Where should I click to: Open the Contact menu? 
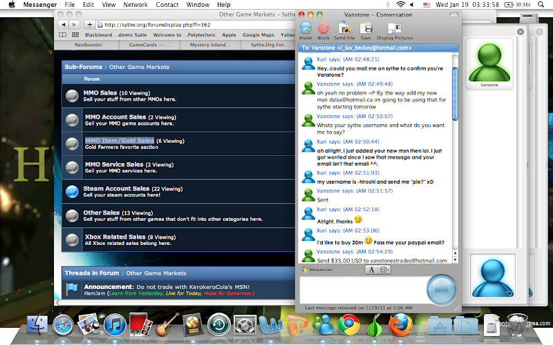pyautogui.click(x=167, y=5)
